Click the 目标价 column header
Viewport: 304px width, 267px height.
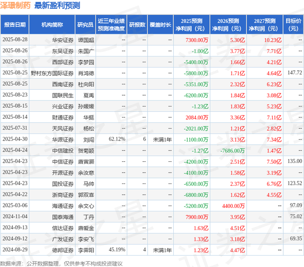(293, 25)
